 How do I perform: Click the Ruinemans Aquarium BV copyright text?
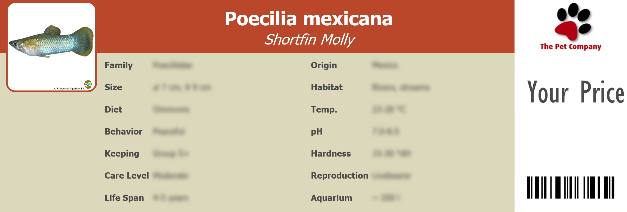[x=69, y=89]
